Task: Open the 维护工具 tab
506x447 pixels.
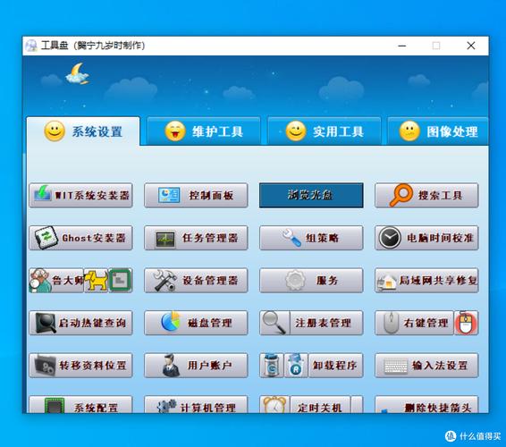Action: 204,131
